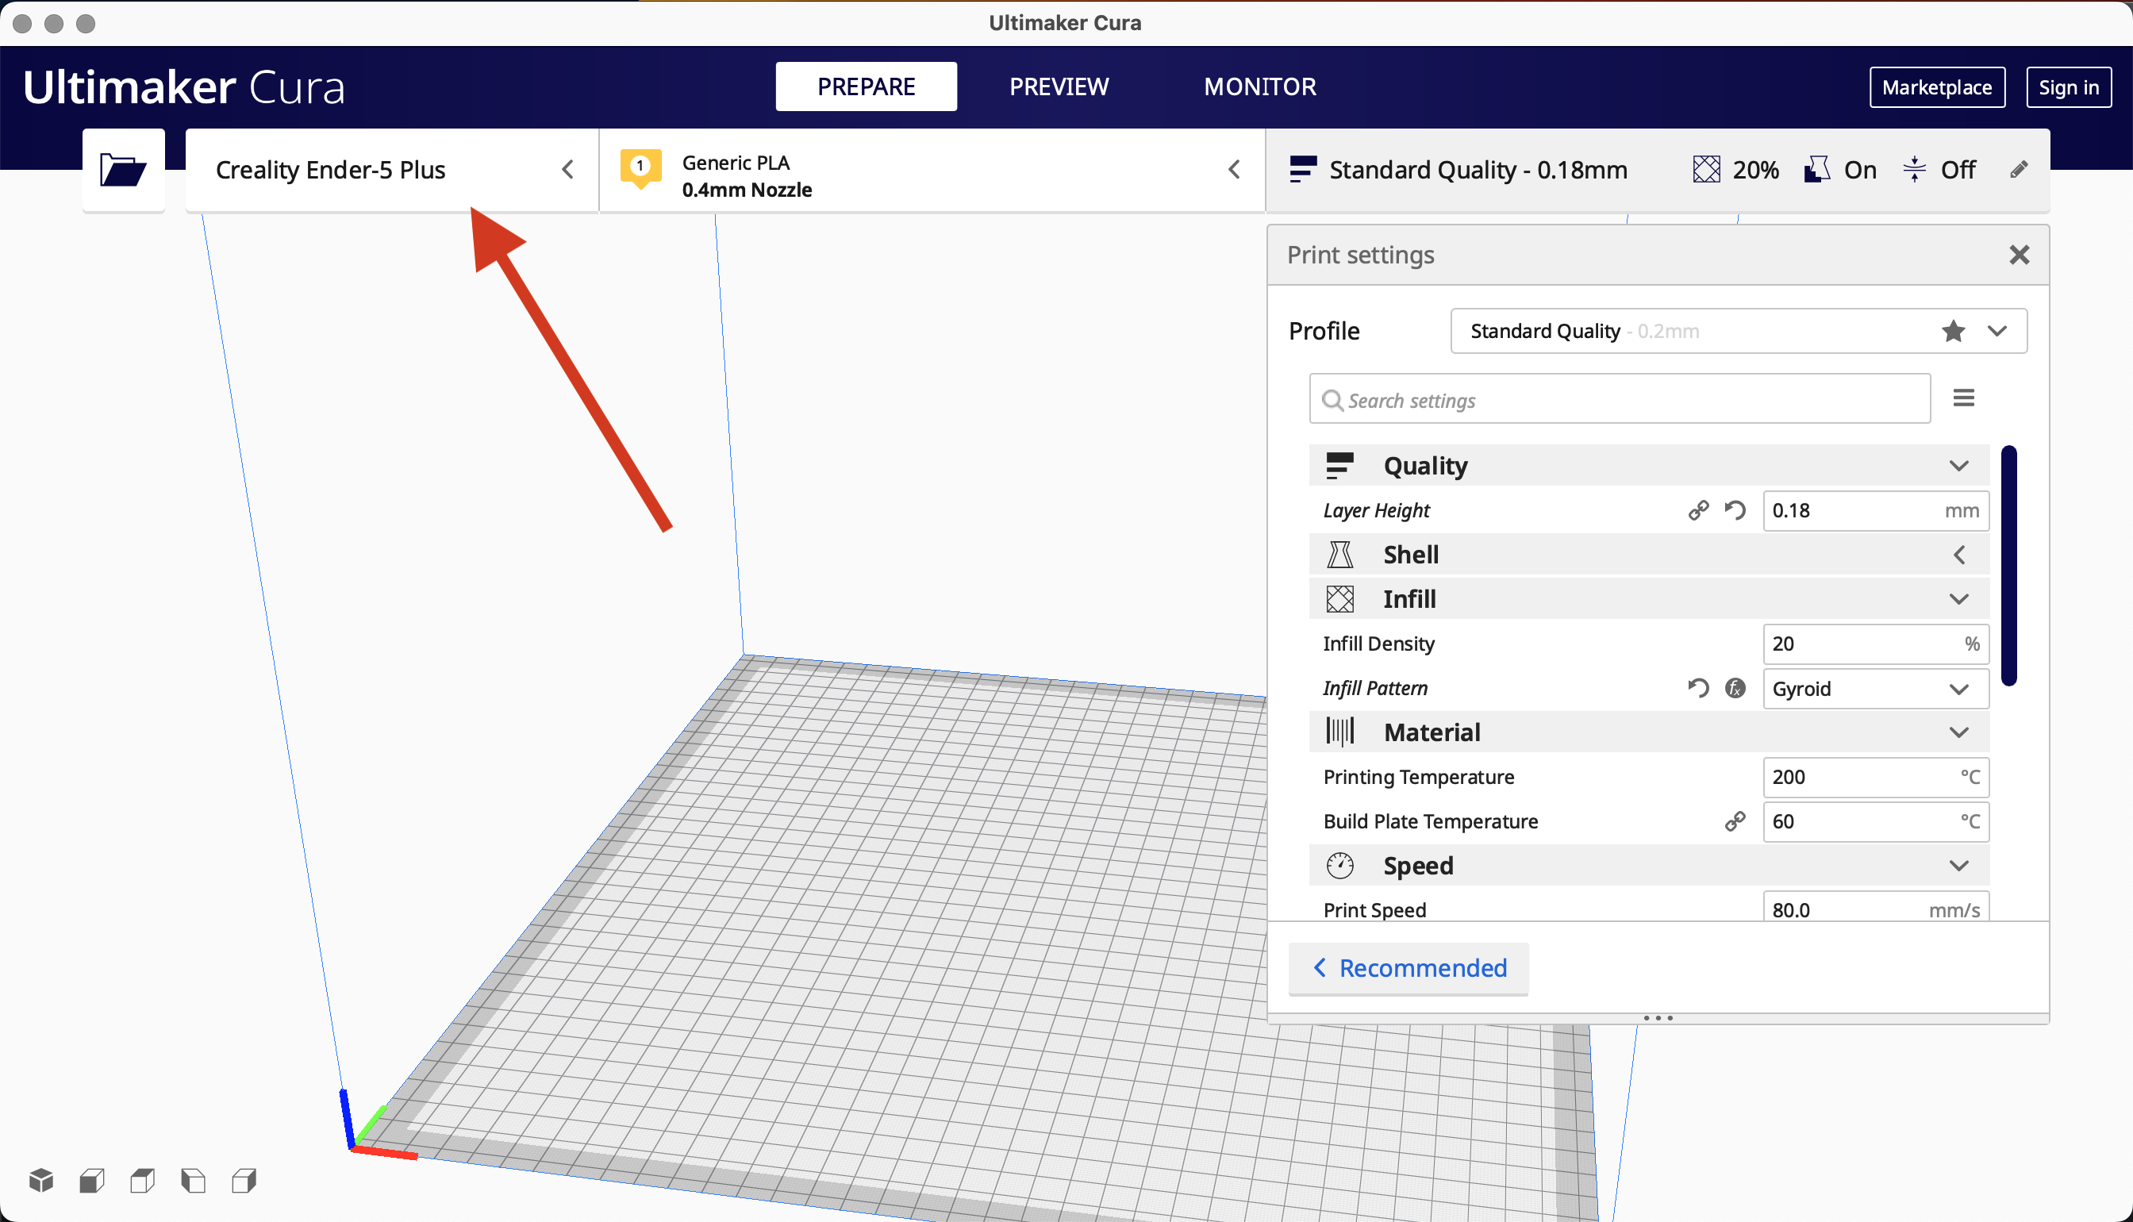
Task: Click the Printing Temperature label
Action: 1418,777
